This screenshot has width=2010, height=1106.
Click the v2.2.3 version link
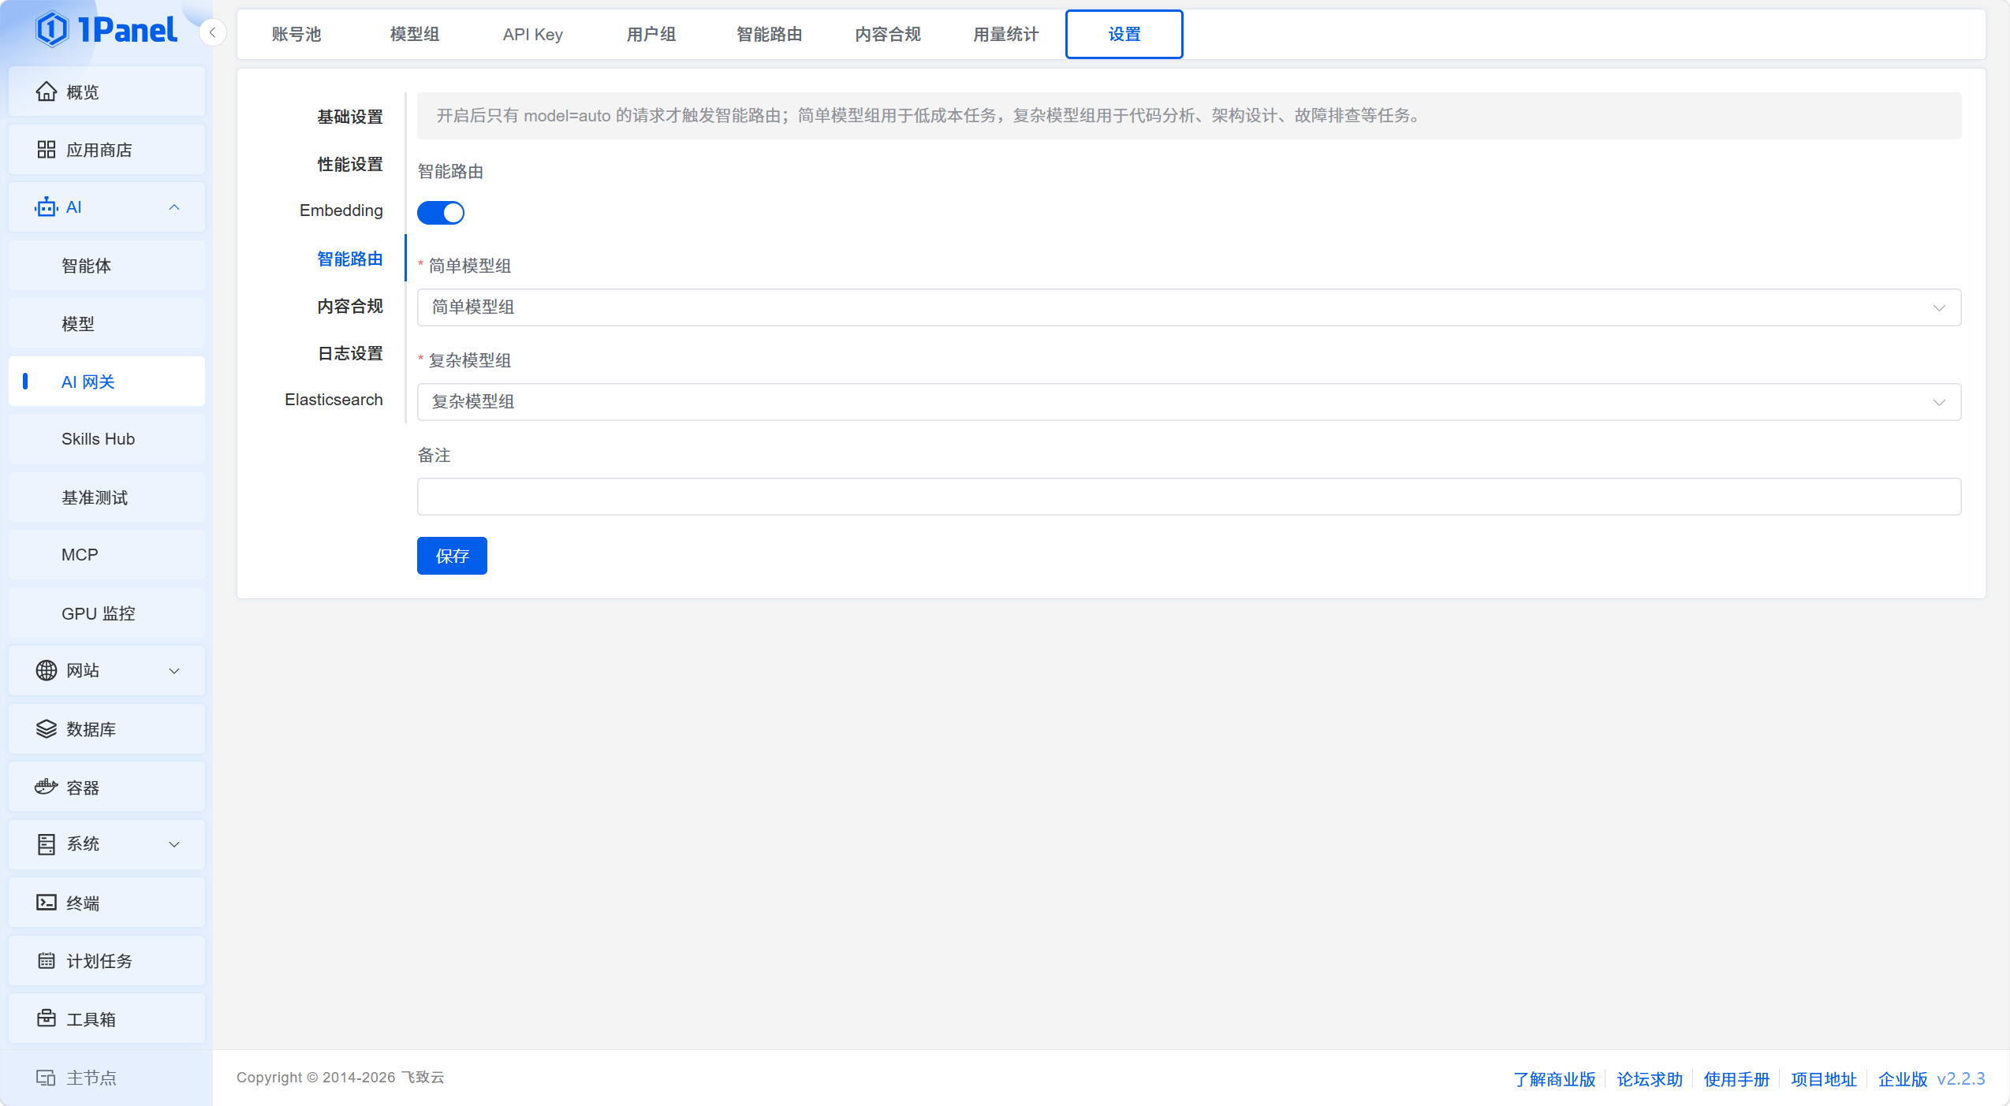pyautogui.click(x=1961, y=1079)
